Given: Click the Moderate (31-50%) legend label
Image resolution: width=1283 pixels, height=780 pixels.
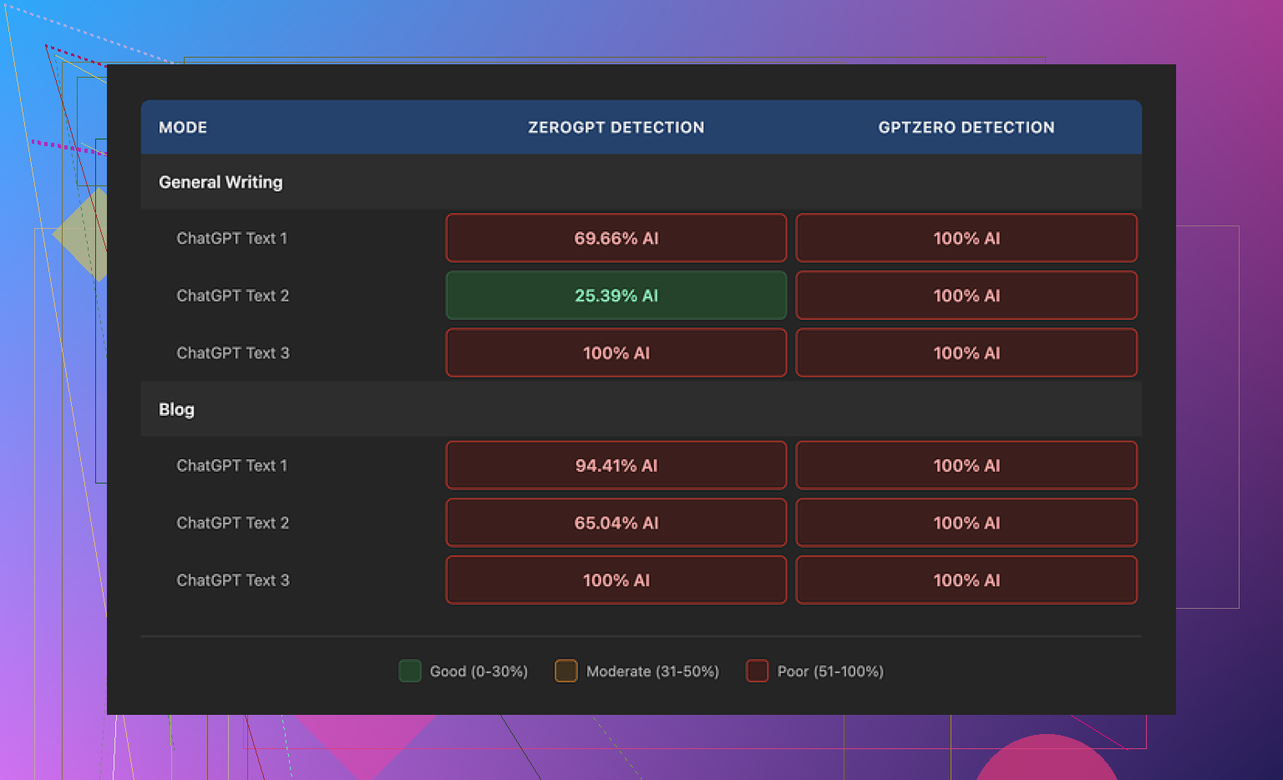Looking at the screenshot, I should coord(652,671).
